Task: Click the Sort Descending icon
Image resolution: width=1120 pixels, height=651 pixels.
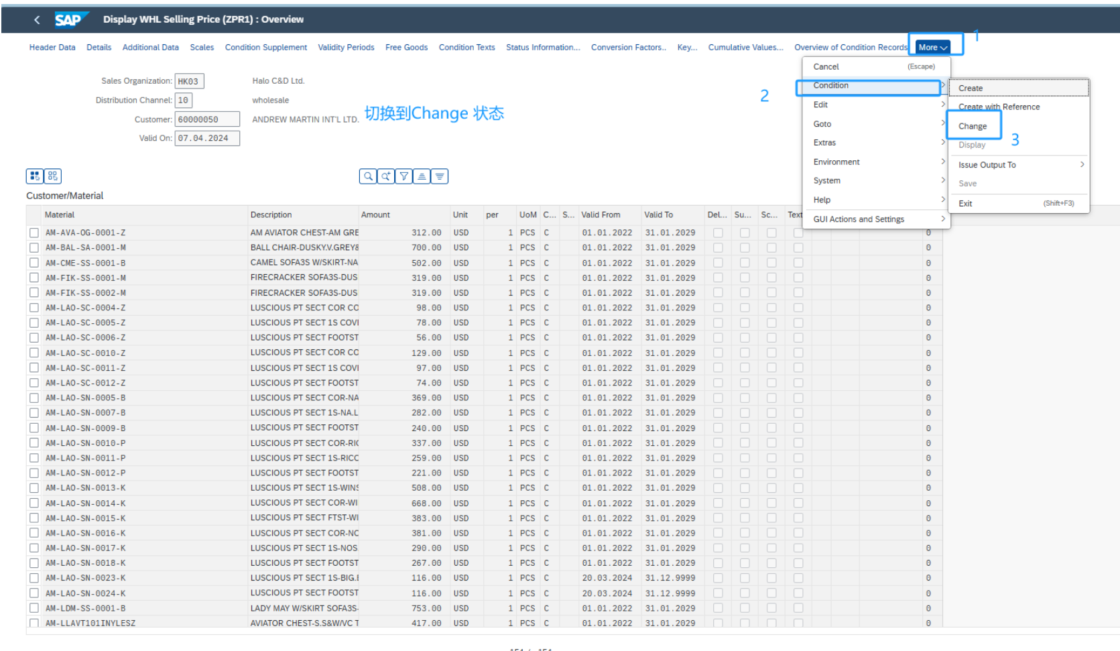Action: tap(440, 176)
